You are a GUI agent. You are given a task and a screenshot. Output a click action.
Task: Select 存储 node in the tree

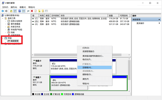click(9, 38)
